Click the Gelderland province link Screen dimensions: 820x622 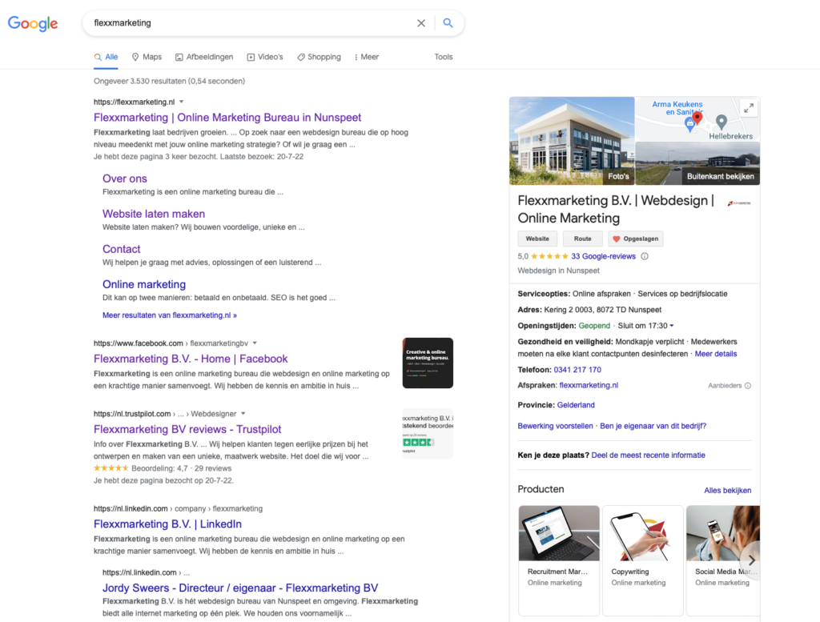tap(576, 405)
